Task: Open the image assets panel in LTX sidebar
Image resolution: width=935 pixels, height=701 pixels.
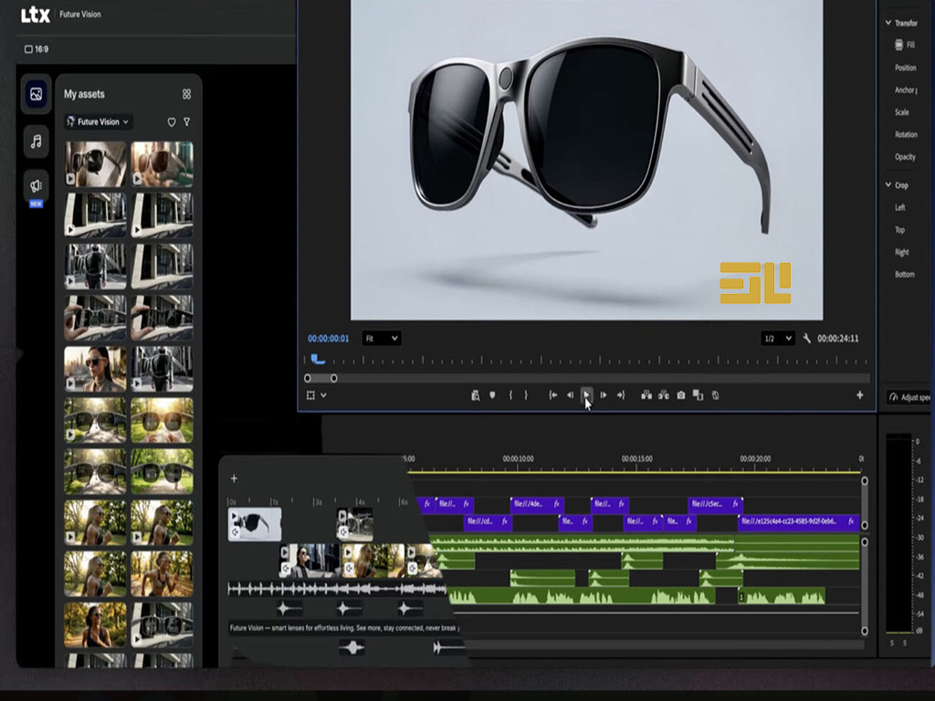Action: (36, 94)
